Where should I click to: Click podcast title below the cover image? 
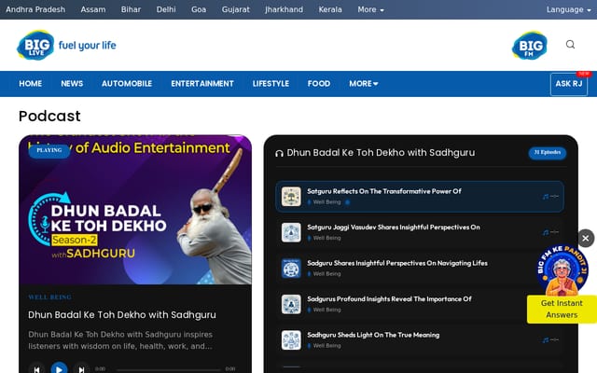tap(122, 315)
